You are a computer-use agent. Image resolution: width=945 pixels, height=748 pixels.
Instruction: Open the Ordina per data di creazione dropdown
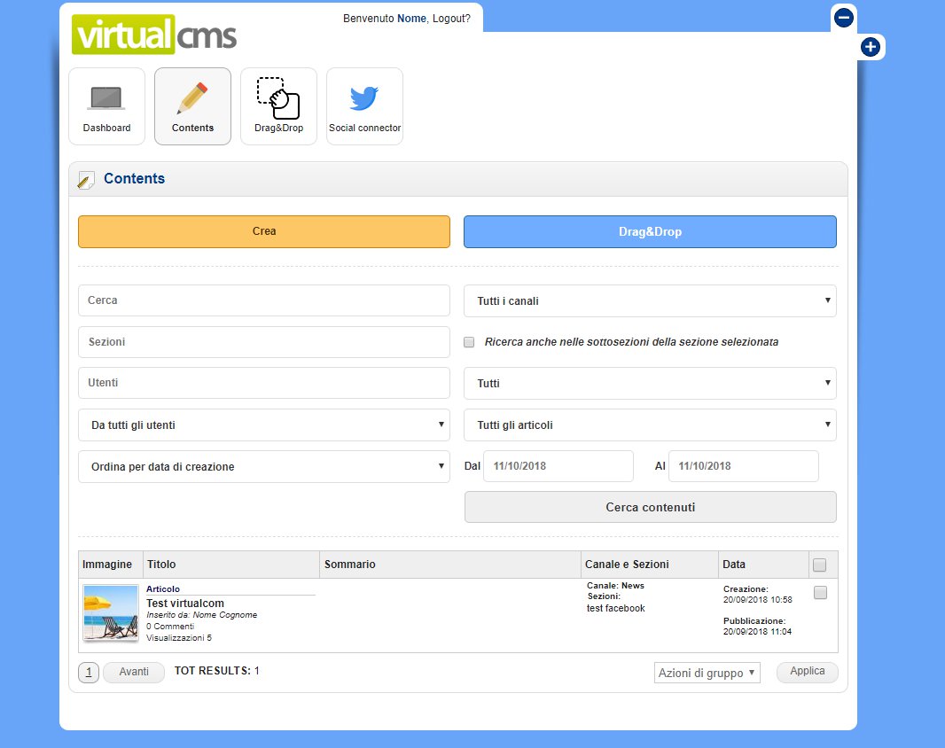tap(264, 467)
